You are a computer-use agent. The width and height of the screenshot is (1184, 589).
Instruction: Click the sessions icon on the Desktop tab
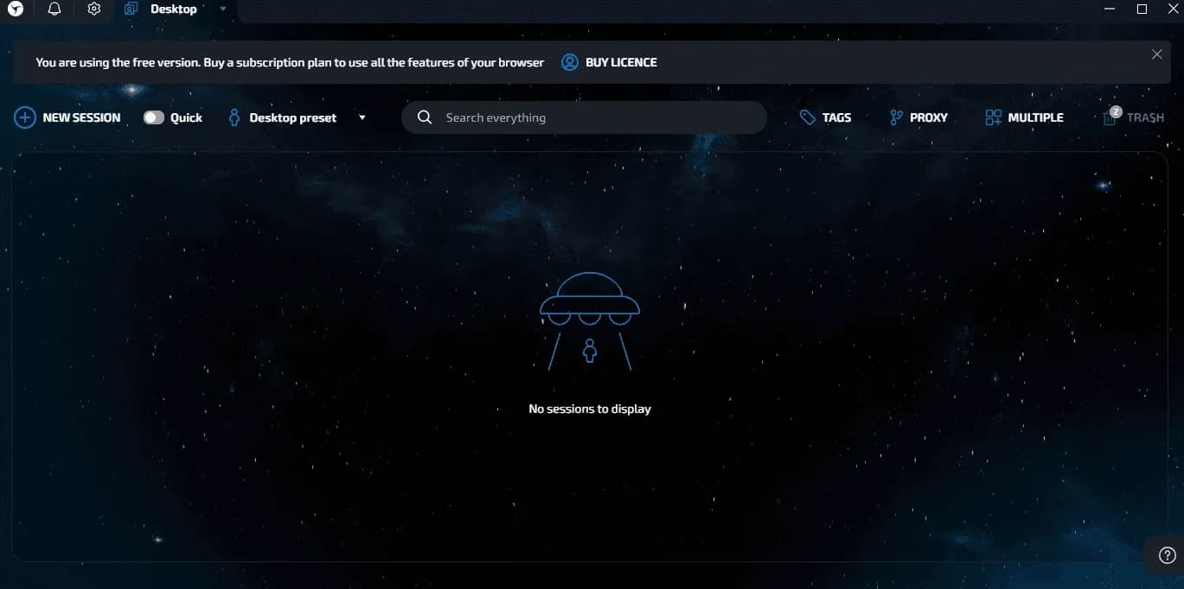131,9
